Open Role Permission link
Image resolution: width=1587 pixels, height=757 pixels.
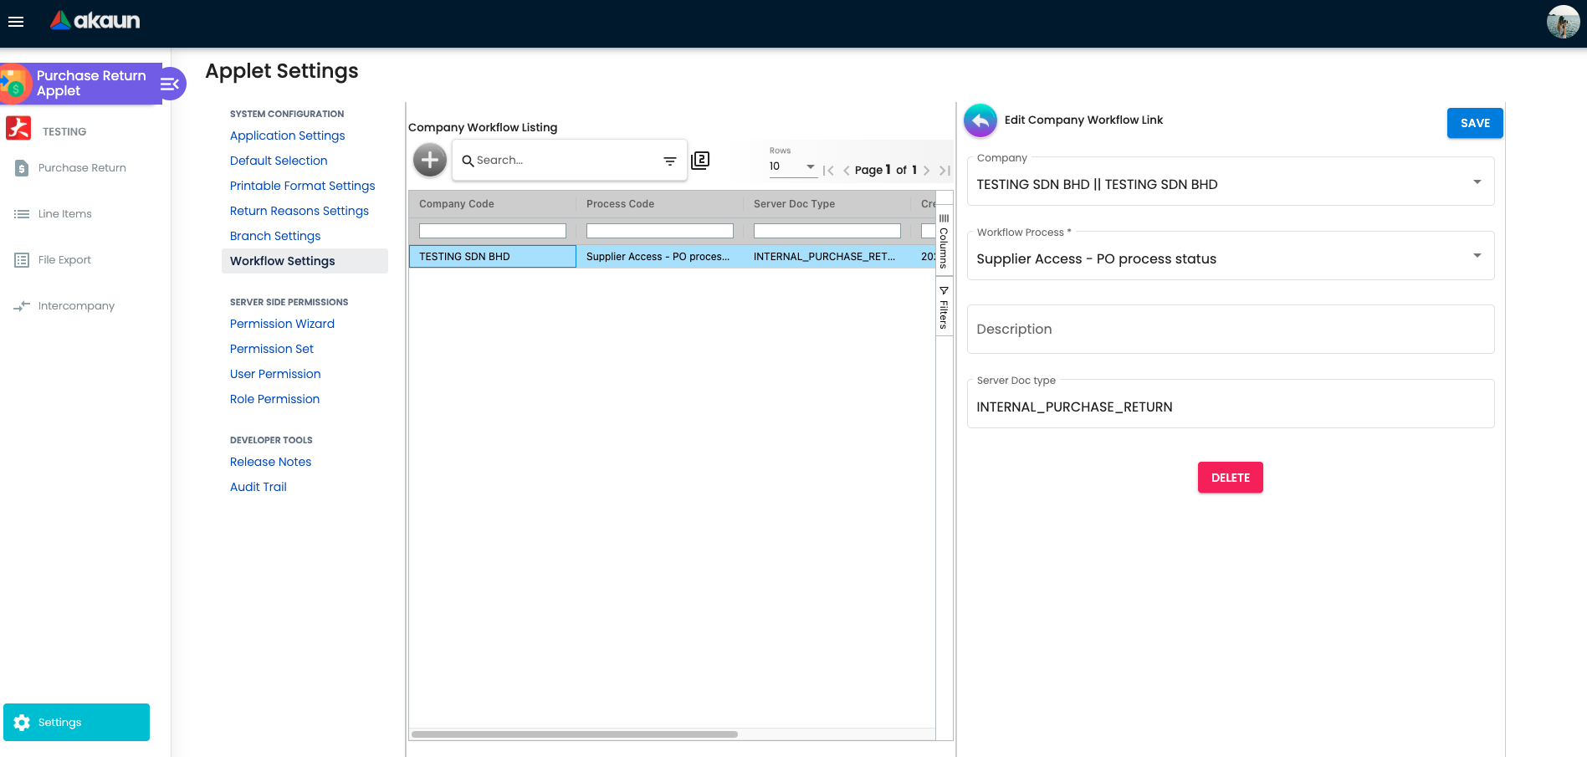coord(274,399)
